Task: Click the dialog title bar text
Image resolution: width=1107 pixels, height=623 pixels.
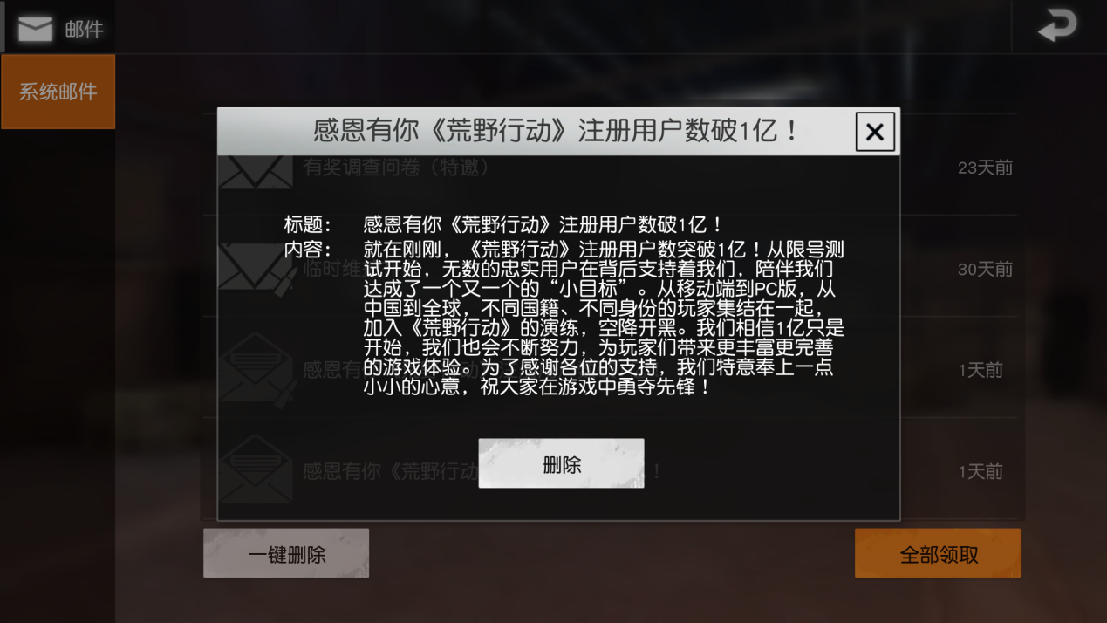Action: (x=557, y=131)
